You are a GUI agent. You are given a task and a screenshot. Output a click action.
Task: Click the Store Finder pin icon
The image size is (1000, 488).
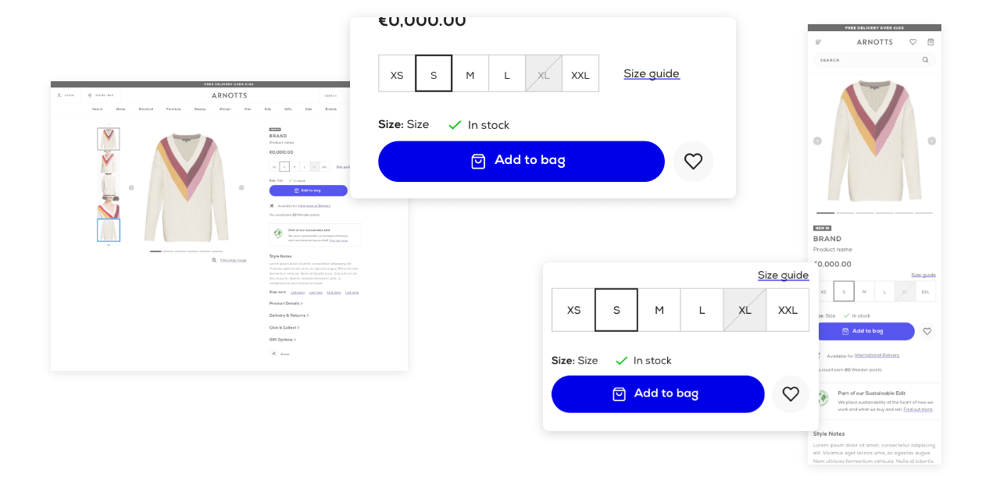(89, 95)
